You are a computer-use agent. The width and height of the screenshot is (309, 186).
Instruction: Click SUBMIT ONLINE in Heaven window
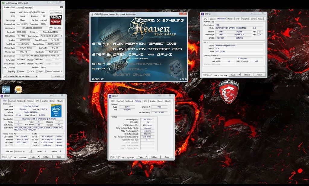(x=132, y=74)
